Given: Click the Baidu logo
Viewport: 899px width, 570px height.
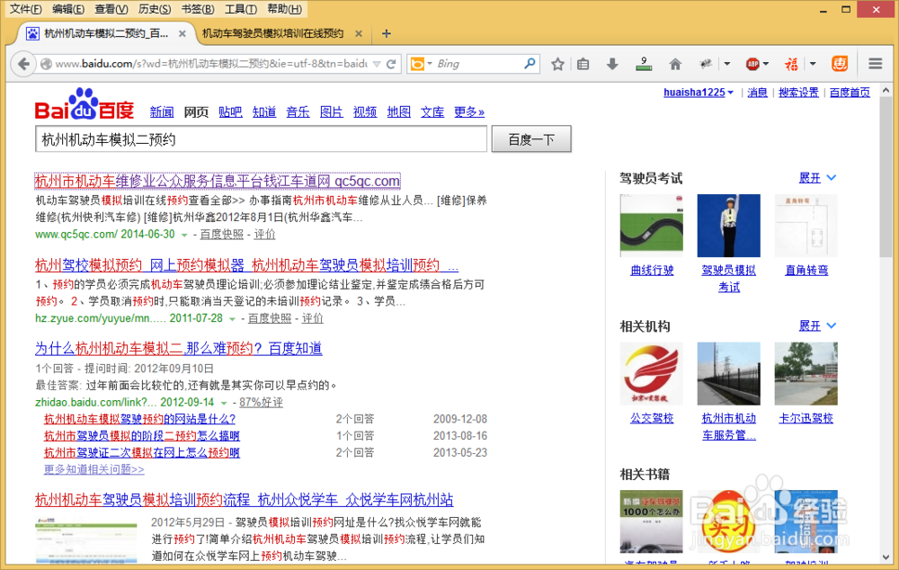Looking at the screenshot, I should point(85,103).
